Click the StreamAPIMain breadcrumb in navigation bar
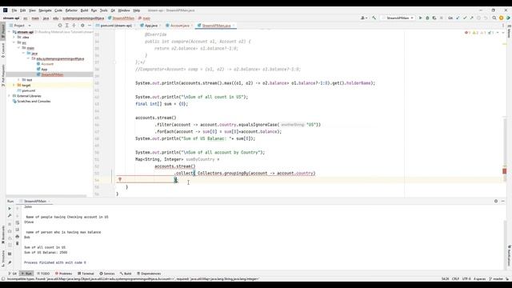This screenshot has height=288, width=512. pos(121,18)
